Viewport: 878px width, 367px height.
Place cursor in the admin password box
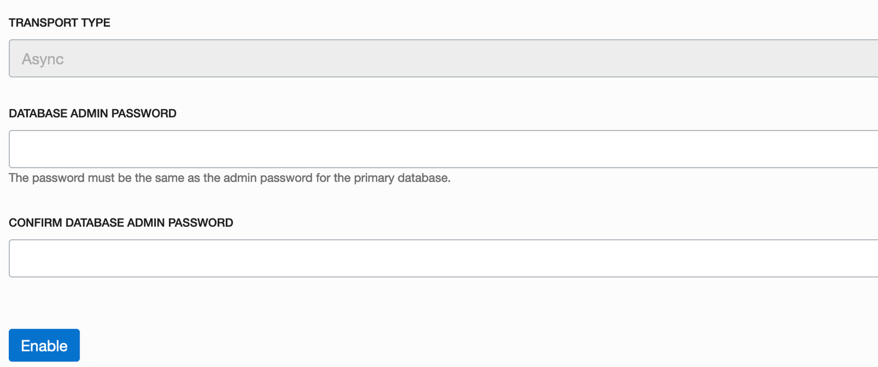click(x=439, y=149)
